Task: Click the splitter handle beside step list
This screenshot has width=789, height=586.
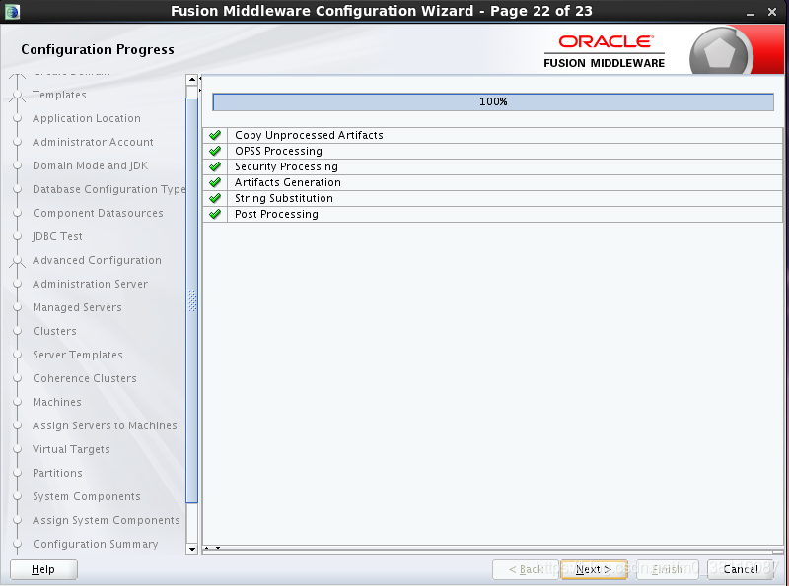Action: 200,85
